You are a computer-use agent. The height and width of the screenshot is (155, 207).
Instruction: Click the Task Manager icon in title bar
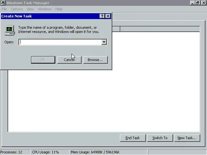[3, 3]
